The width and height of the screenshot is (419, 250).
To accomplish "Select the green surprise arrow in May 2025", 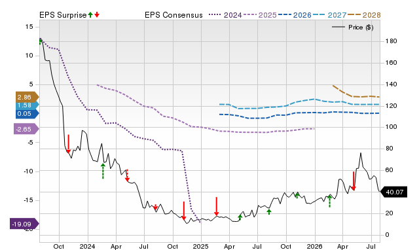I will pyautogui.click(x=240, y=217).
